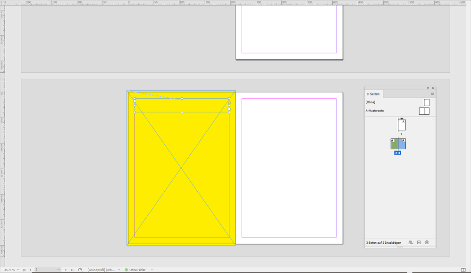471x273 pixels.
Task: Click the 2-3 spread number label
Action: (398, 153)
